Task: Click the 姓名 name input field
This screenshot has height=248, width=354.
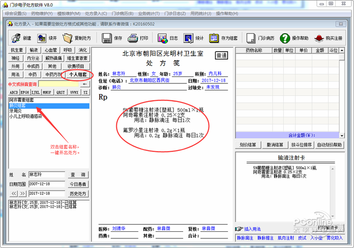Action: (46, 174)
